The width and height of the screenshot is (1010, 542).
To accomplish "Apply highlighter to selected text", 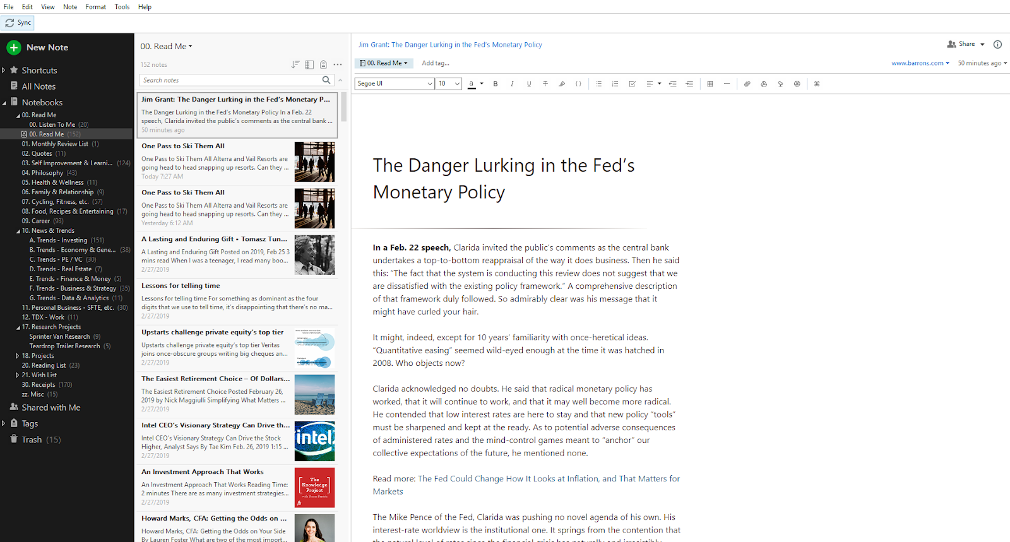I will point(562,84).
